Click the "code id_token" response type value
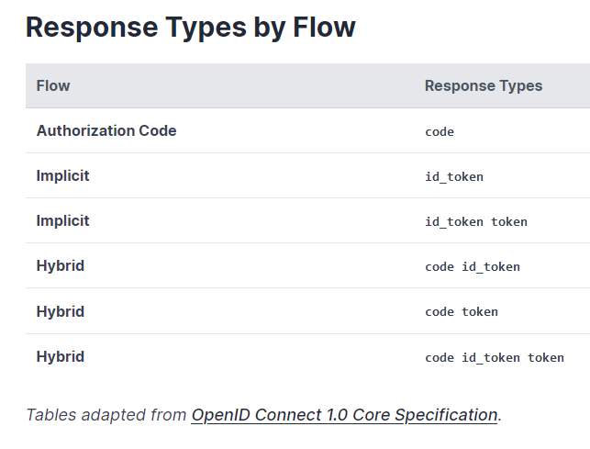 (473, 266)
